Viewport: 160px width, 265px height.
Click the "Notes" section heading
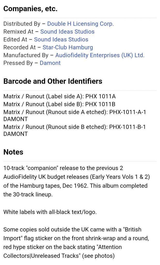tap(13, 152)
